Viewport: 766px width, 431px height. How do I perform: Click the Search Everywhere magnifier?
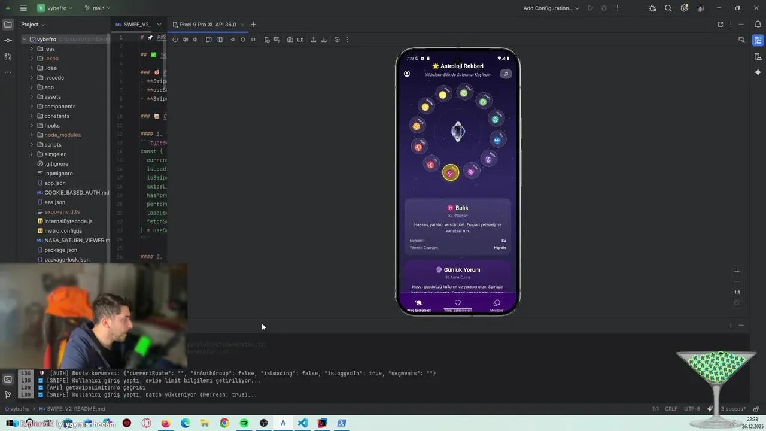(x=668, y=8)
